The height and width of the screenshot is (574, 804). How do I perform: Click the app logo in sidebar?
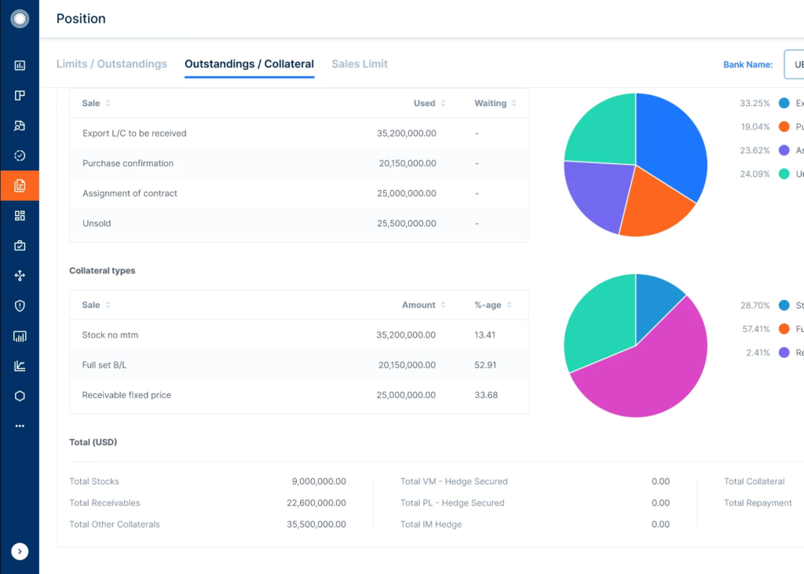(x=20, y=19)
